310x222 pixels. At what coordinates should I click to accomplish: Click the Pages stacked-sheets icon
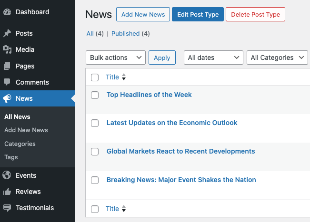click(x=7, y=66)
